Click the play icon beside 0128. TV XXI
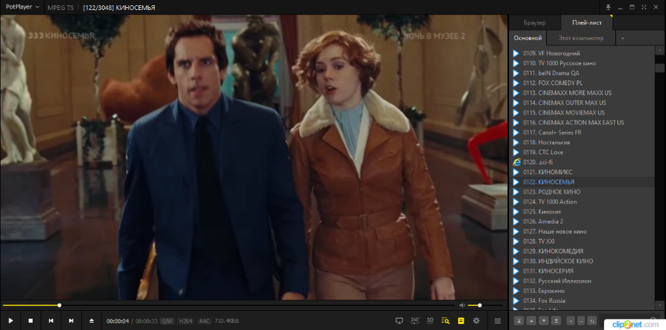The image size is (666, 330). pos(516,242)
